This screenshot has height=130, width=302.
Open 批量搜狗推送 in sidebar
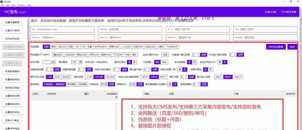coord(12,79)
